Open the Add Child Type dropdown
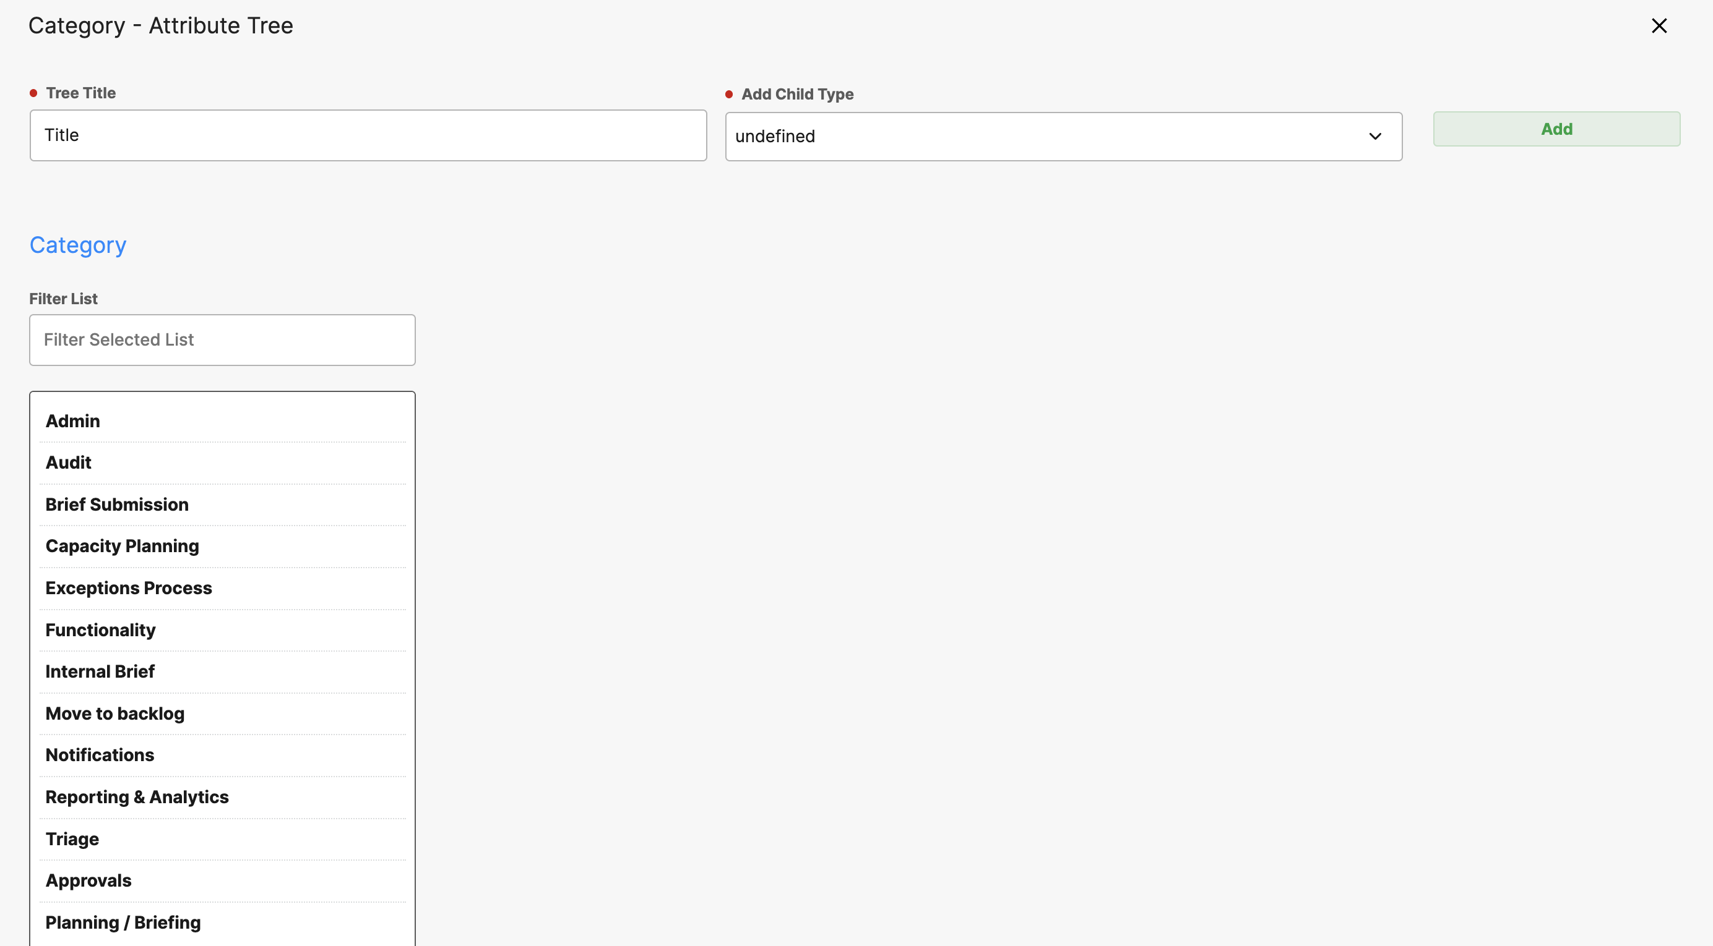This screenshot has height=946, width=1713. click(x=1063, y=136)
